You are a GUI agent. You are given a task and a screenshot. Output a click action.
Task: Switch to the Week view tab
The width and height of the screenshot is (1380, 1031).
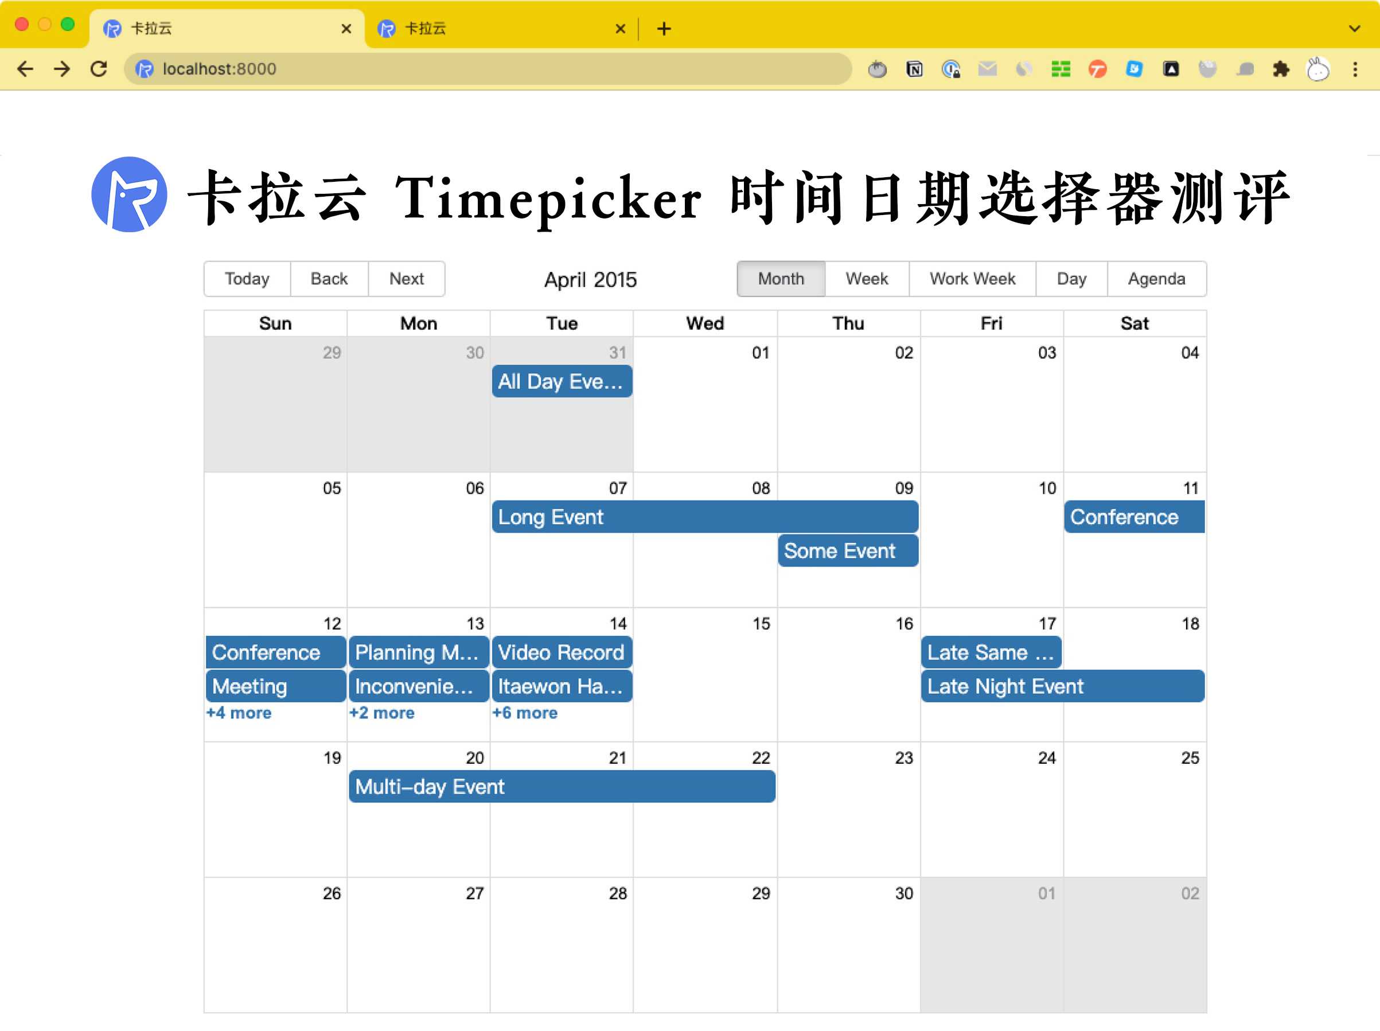(867, 278)
